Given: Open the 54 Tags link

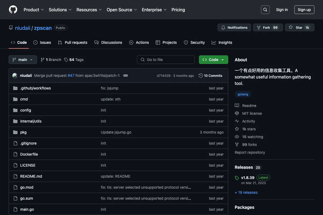Looking at the screenshot, I should 74,60.
